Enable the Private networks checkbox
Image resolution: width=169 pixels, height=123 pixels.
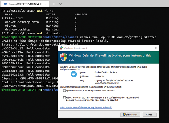click(65, 91)
